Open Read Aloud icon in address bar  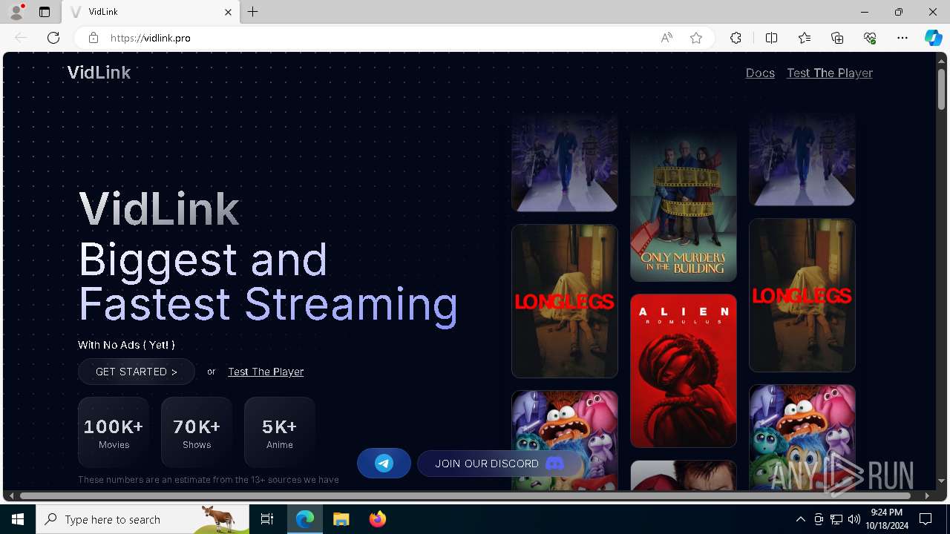coord(666,38)
